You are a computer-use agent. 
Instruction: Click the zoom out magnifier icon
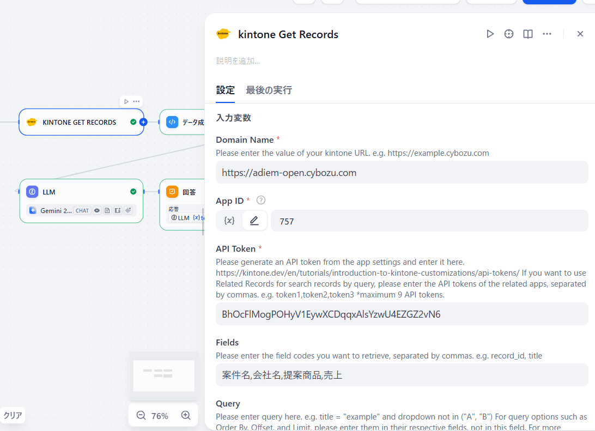[x=141, y=416]
